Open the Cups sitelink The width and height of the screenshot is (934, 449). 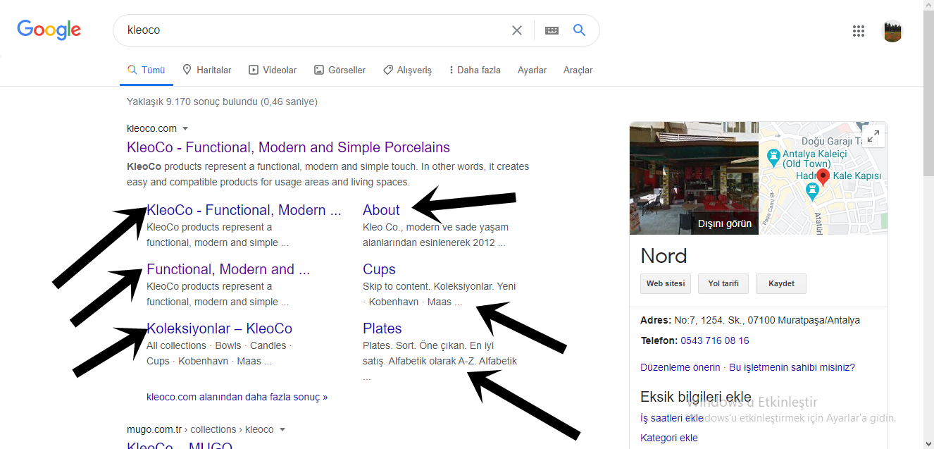click(379, 269)
